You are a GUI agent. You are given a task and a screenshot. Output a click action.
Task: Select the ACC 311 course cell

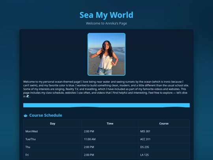coord(164,139)
